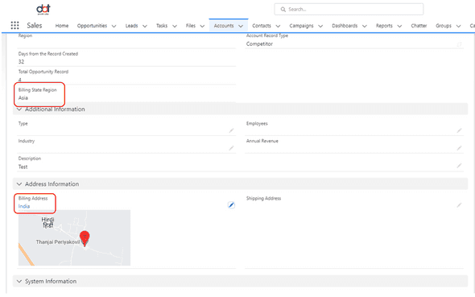The height and width of the screenshot is (297, 475).
Task: Switch to the Files tab
Action: (x=191, y=26)
